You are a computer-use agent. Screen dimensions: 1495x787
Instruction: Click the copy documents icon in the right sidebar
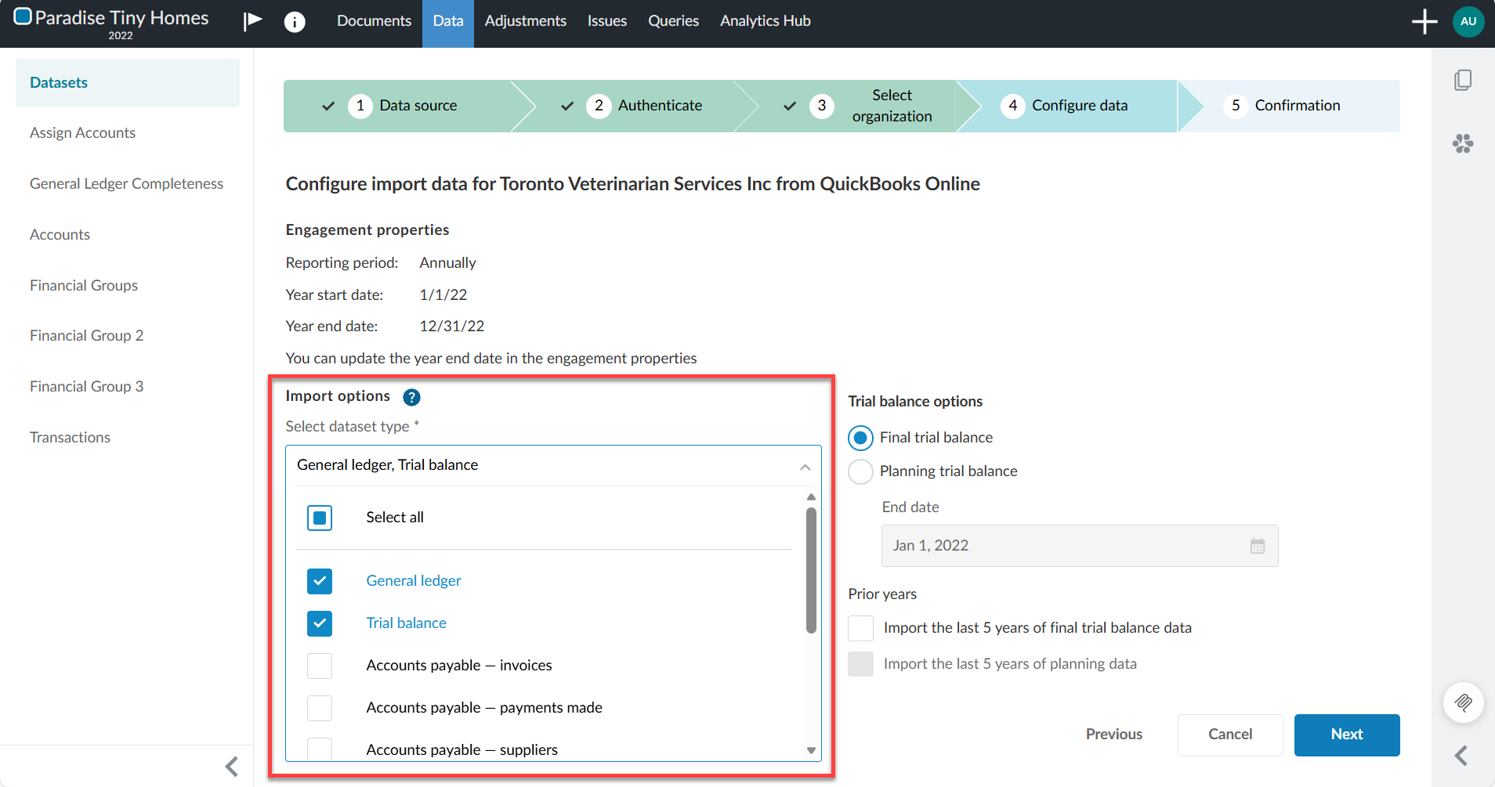(x=1464, y=80)
